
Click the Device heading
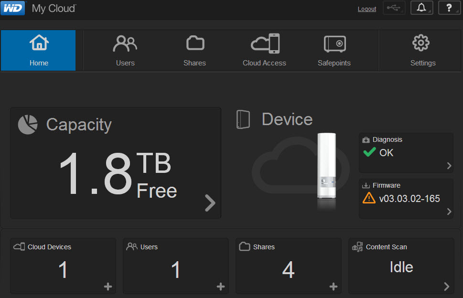pyautogui.click(x=287, y=119)
